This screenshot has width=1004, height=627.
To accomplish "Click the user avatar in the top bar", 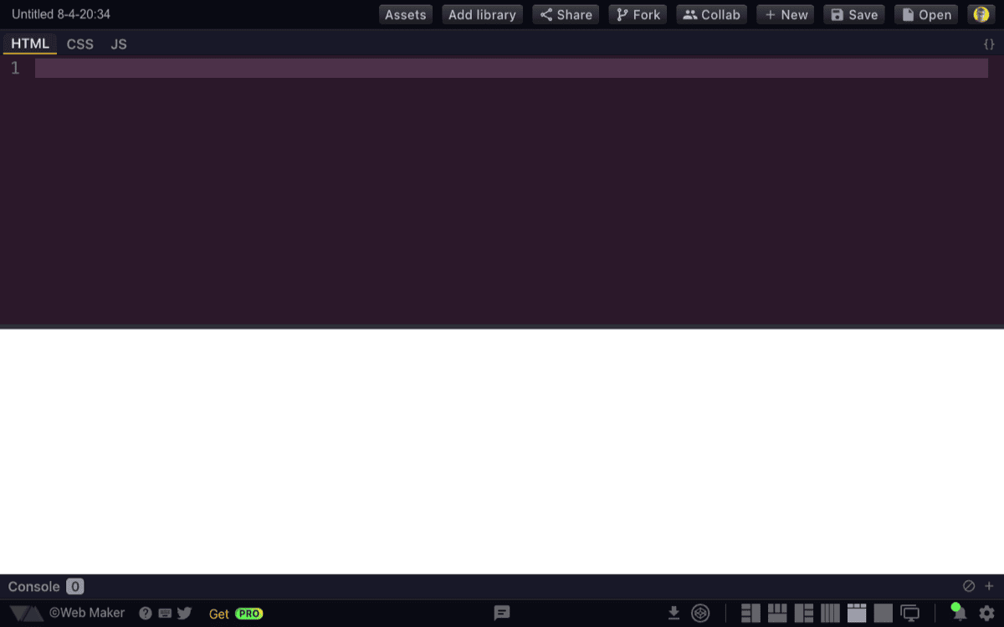I will [x=981, y=13].
